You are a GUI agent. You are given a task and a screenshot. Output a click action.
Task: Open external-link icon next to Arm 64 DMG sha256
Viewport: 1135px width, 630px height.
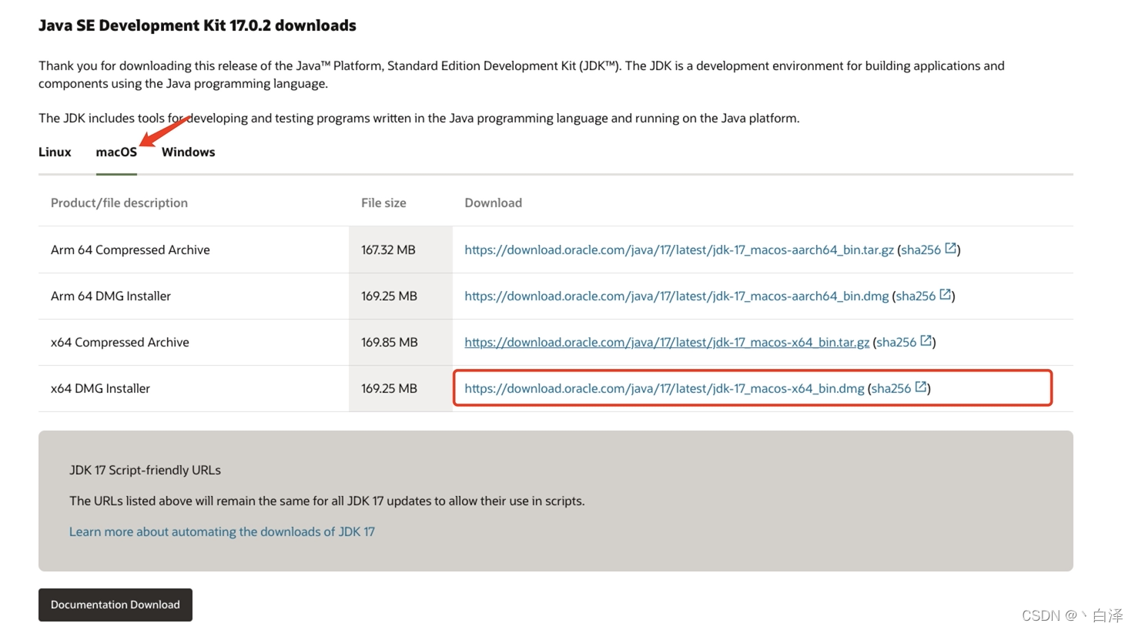945,295
